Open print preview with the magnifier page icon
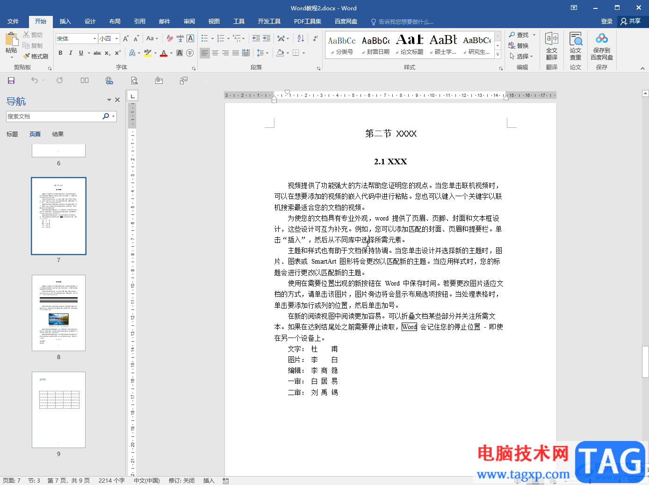This screenshot has width=649, height=485. 134,81
